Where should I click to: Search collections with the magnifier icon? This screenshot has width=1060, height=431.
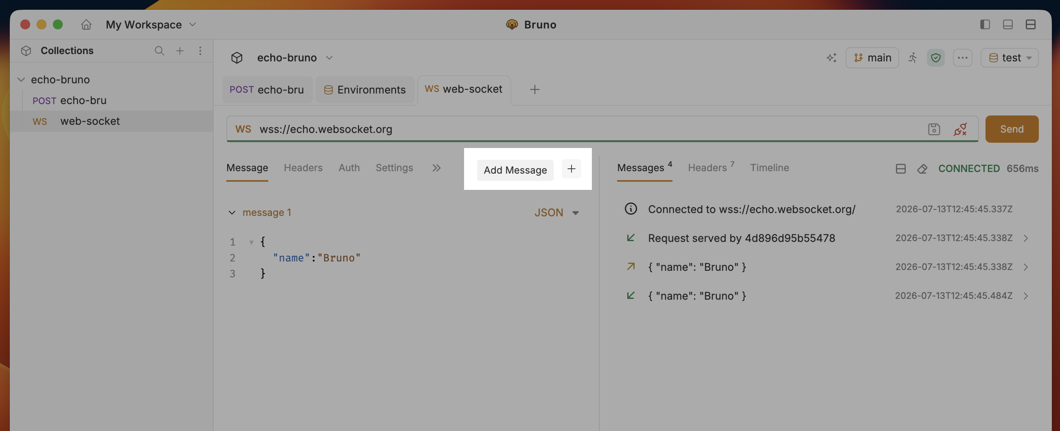point(159,50)
